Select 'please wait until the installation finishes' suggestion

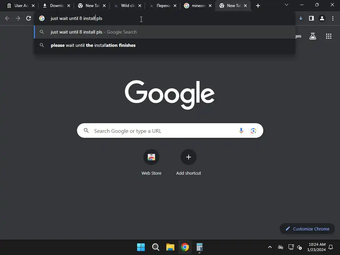pos(165,45)
